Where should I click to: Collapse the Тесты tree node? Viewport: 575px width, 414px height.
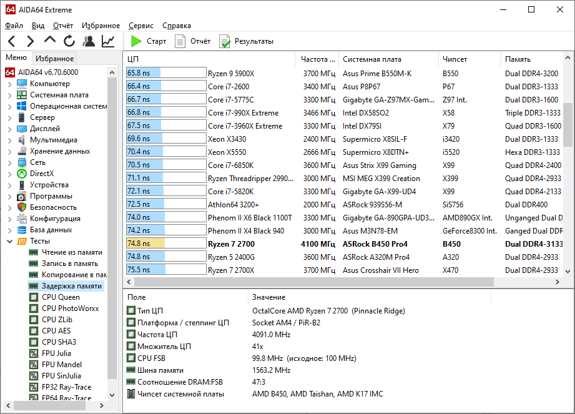10,241
